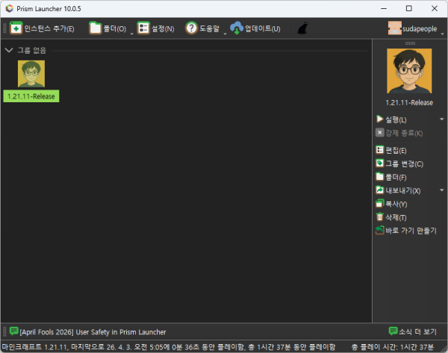Open the sudapeople account dropdown
448x353 pixels.
tap(417, 28)
